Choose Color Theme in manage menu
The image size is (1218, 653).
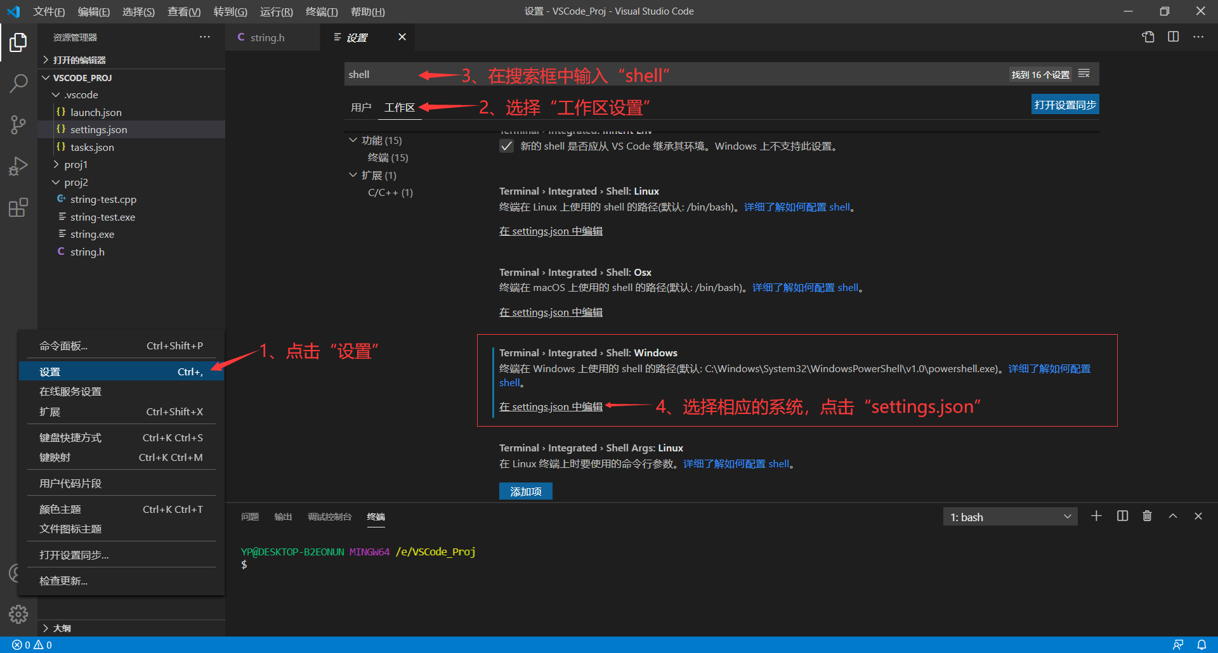121,509
